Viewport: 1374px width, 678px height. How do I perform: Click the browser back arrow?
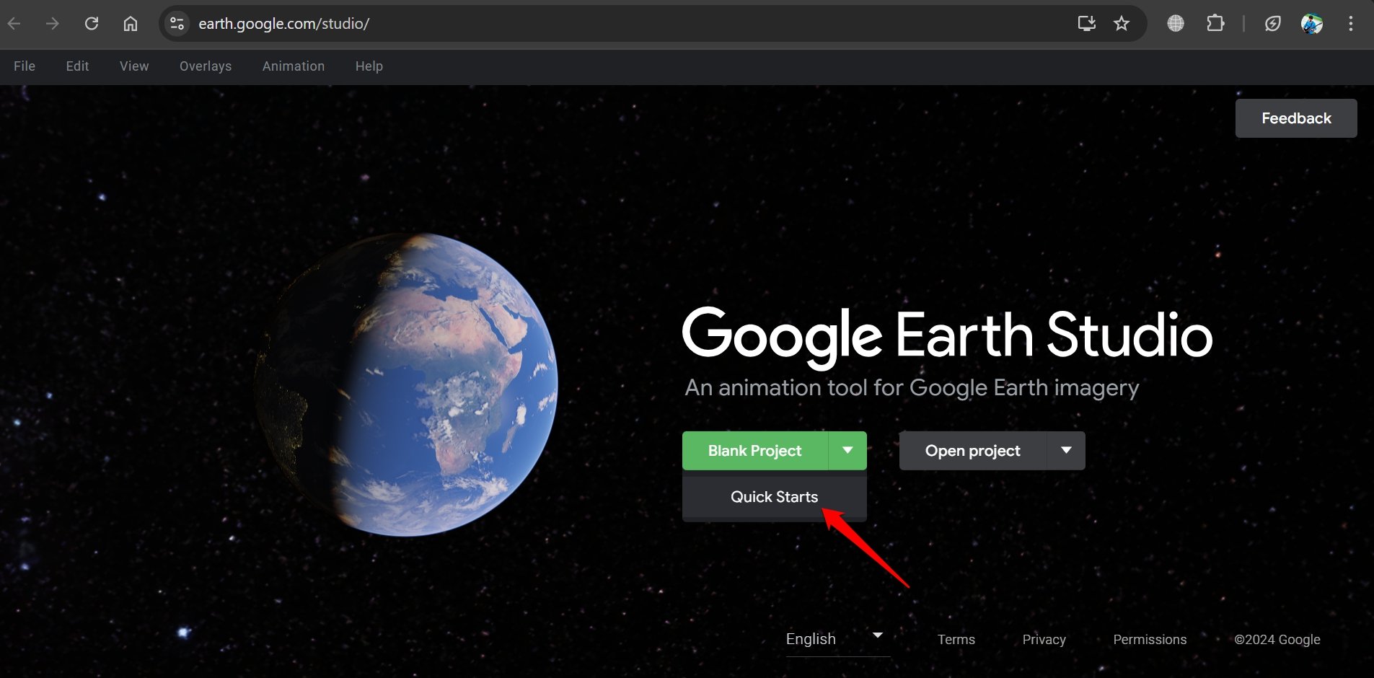pyautogui.click(x=14, y=24)
